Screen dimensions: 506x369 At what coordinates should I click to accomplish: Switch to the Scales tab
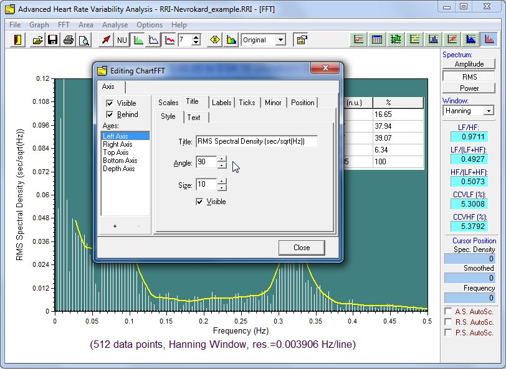coord(168,102)
